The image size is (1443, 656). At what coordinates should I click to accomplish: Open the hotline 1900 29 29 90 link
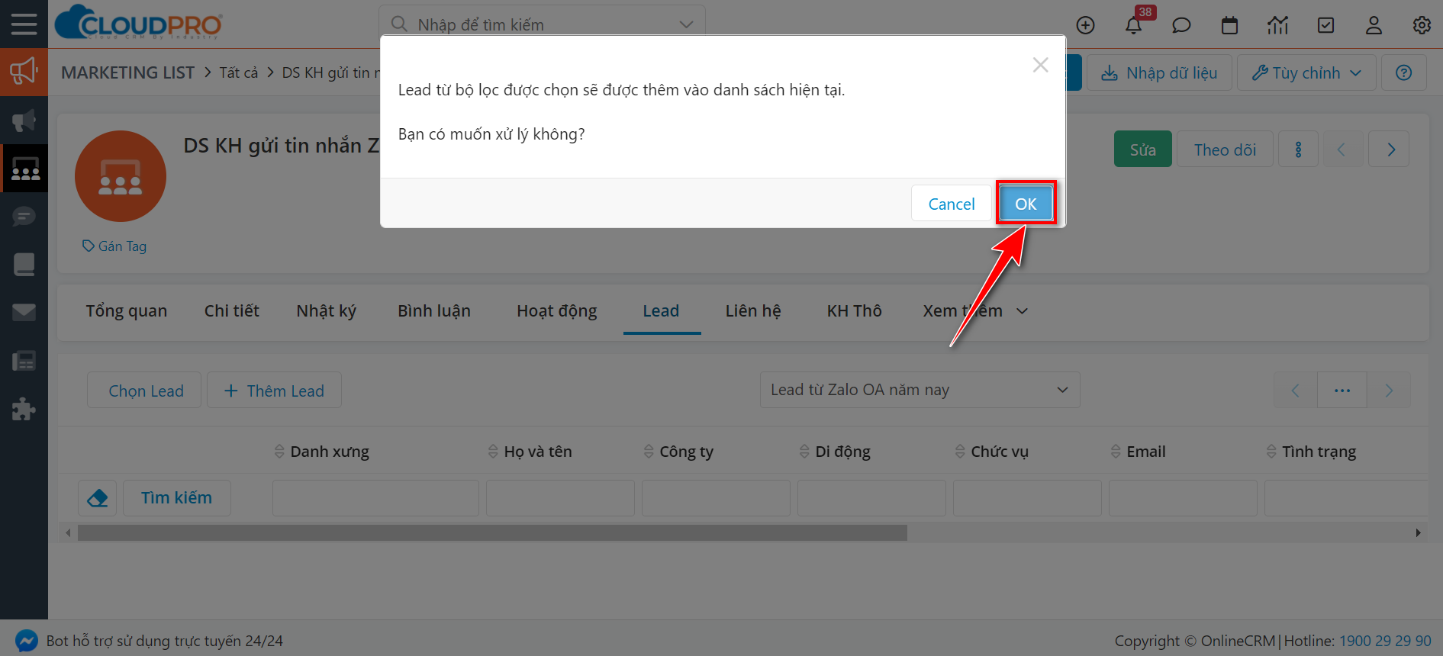pos(1385,641)
